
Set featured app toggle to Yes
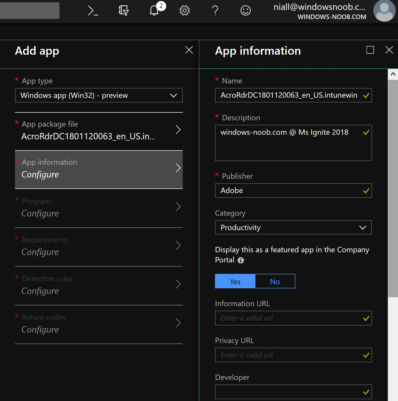235,281
